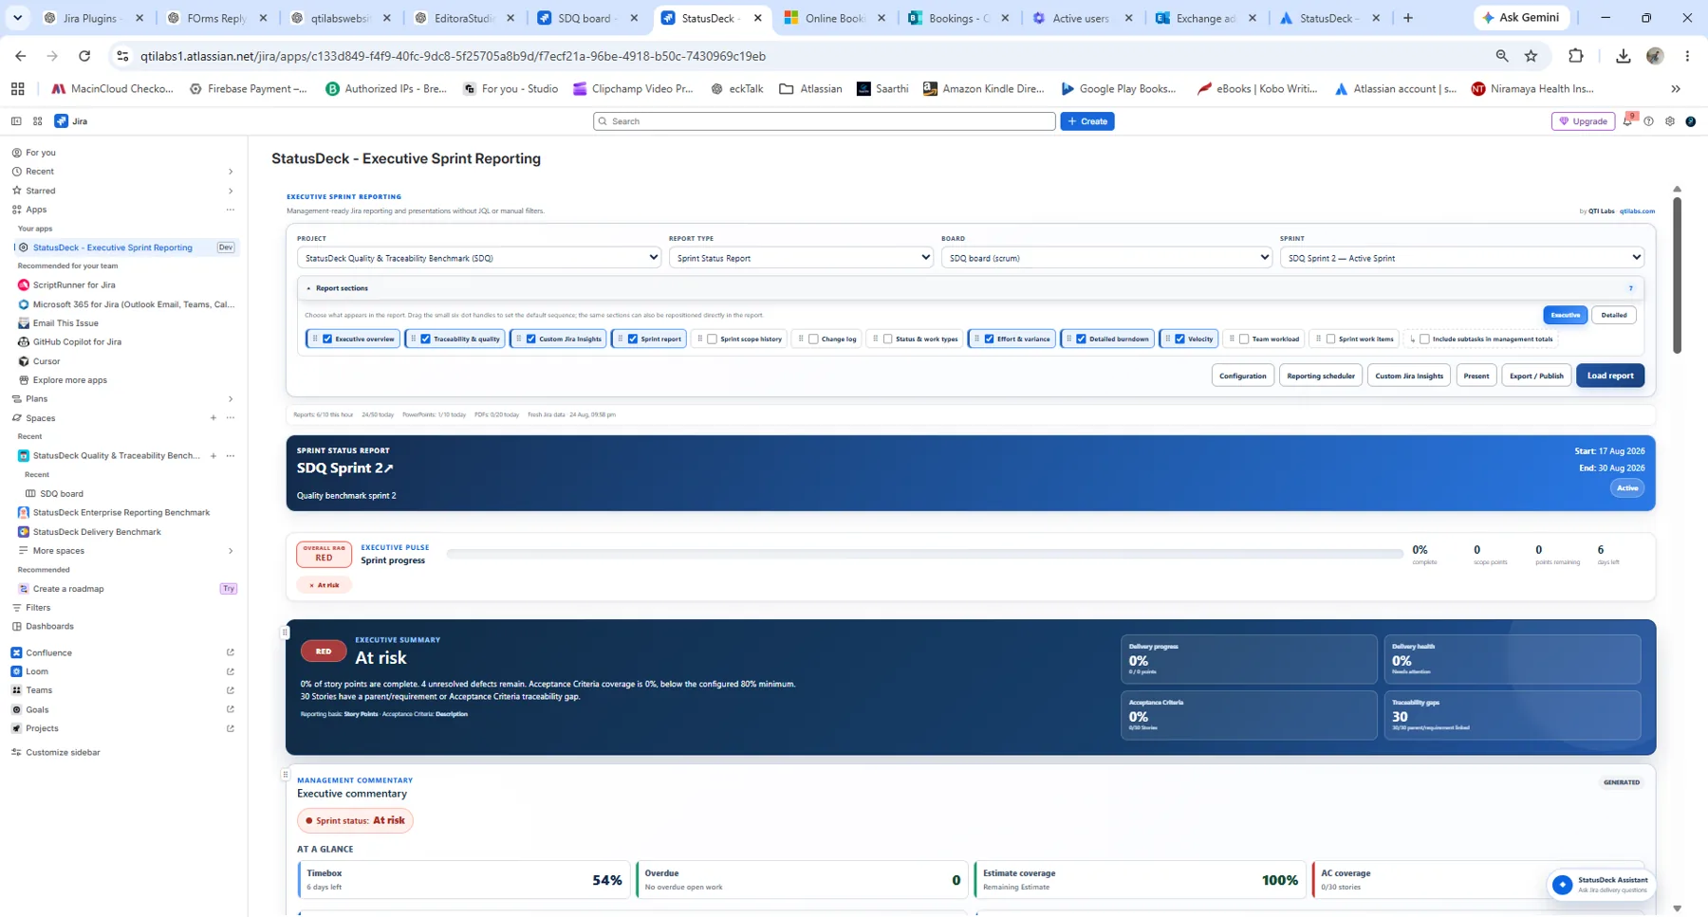The width and height of the screenshot is (1708, 917).
Task: Open the Report type dropdown
Action: (801, 258)
